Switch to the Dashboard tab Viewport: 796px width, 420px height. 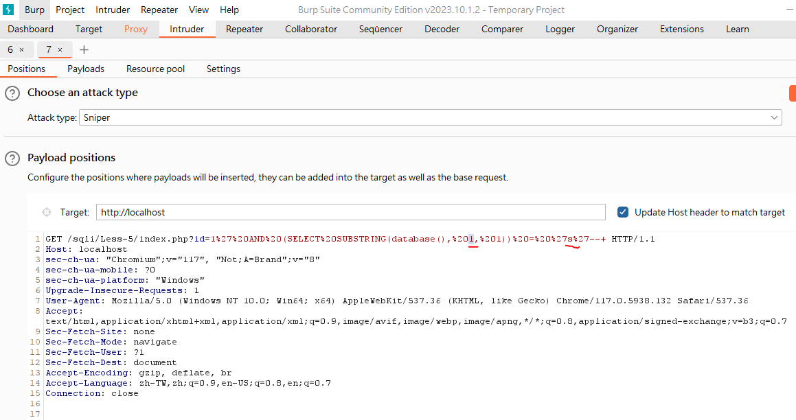pyautogui.click(x=30, y=30)
